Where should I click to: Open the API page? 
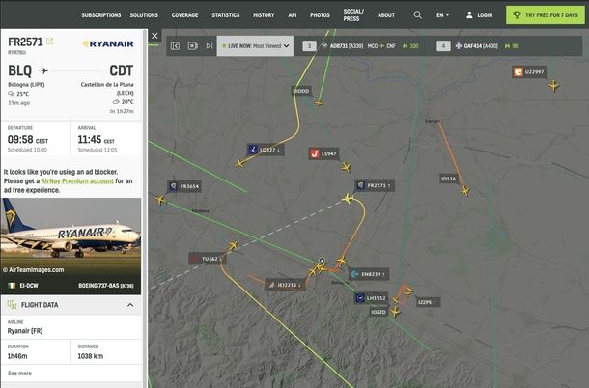293,15
